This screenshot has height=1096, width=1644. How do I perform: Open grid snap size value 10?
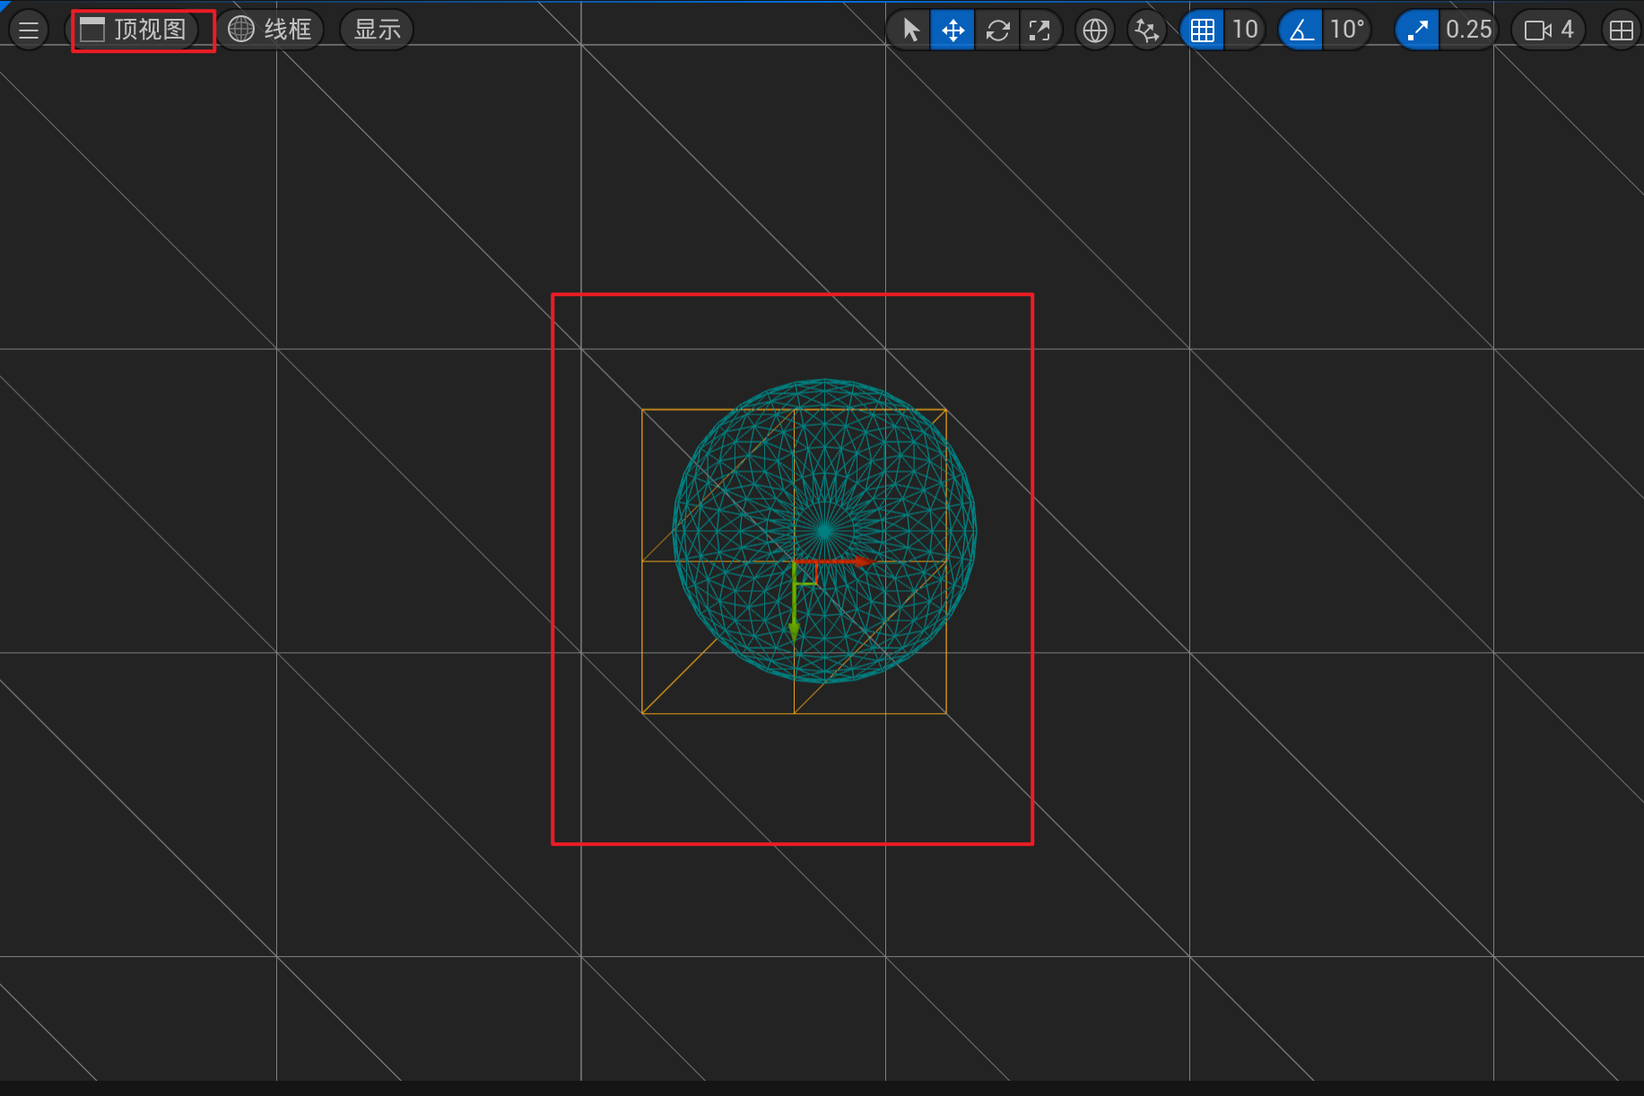click(1244, 30)
